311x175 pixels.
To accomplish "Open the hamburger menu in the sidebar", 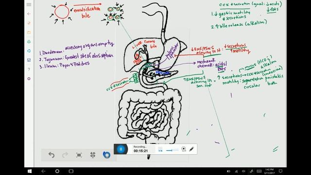I will tap(29, 4).
